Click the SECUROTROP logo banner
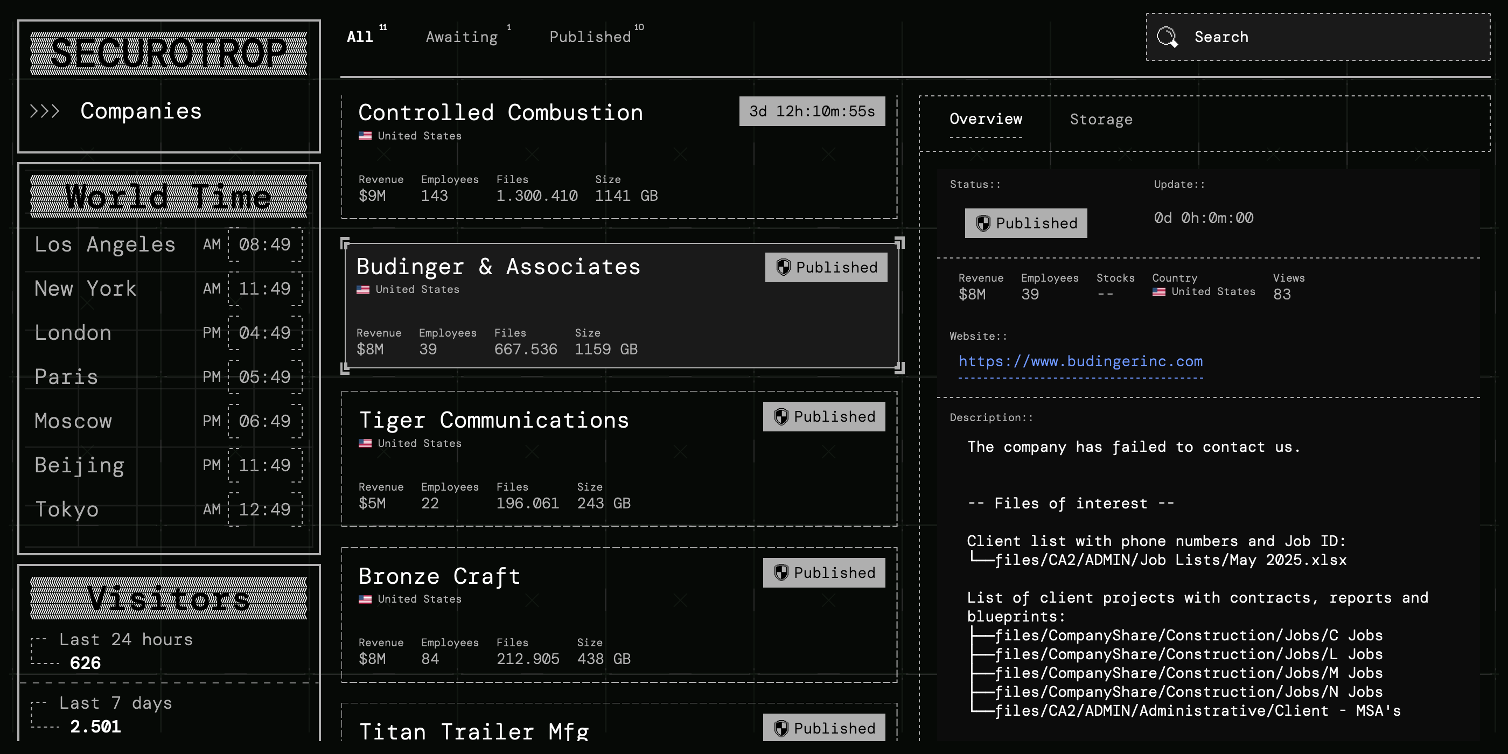 pyautogui.click(x=169, y=54)
